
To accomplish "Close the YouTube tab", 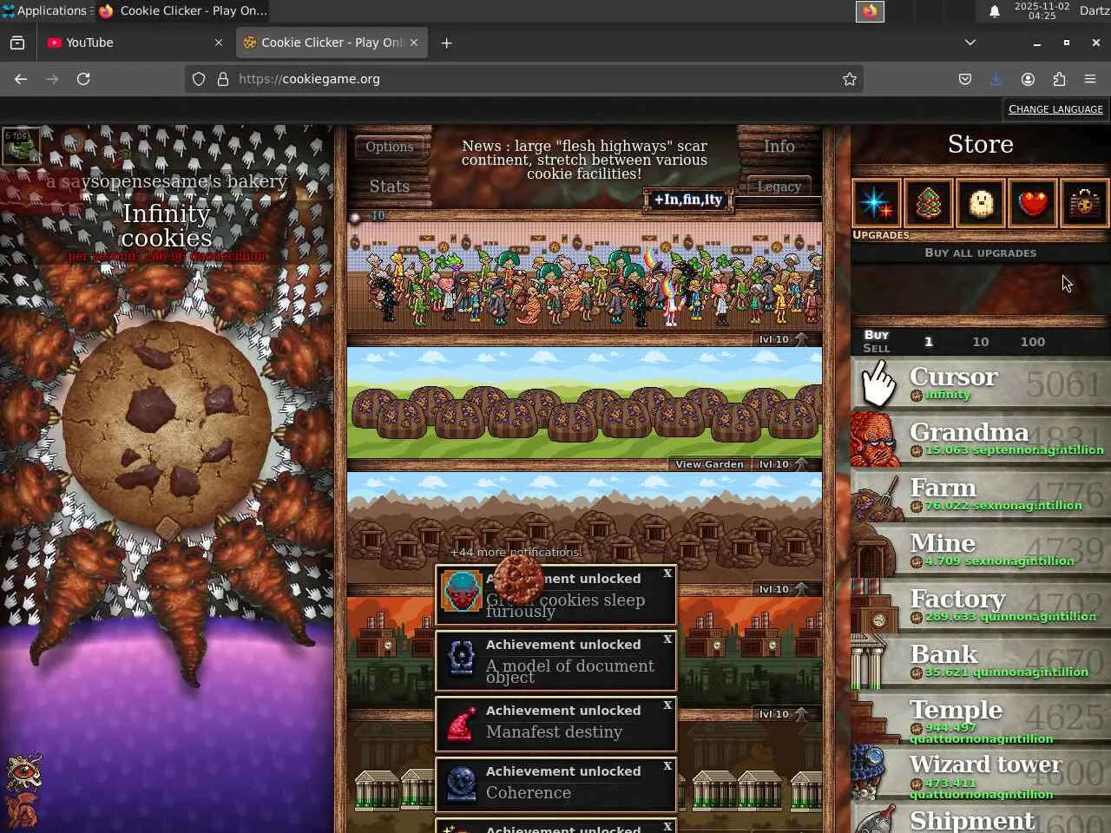I will pyautogui.click(x=219, y=43).
